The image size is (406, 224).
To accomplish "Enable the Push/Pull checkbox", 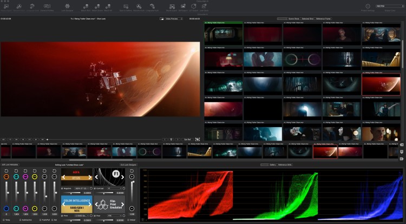I will [x=41, y=220].
